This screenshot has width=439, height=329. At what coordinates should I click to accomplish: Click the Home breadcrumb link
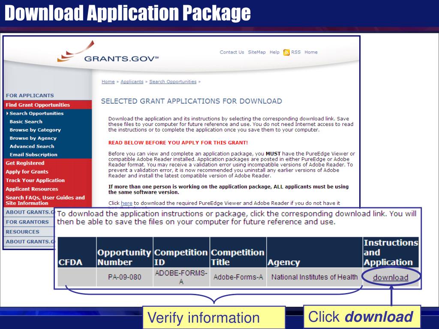tap(108, 81)
